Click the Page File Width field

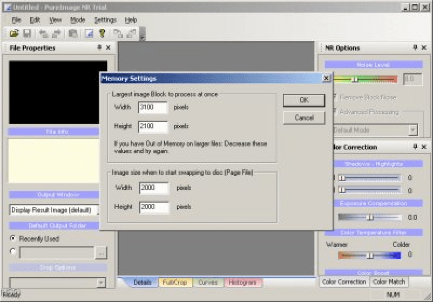coord(154,188)
